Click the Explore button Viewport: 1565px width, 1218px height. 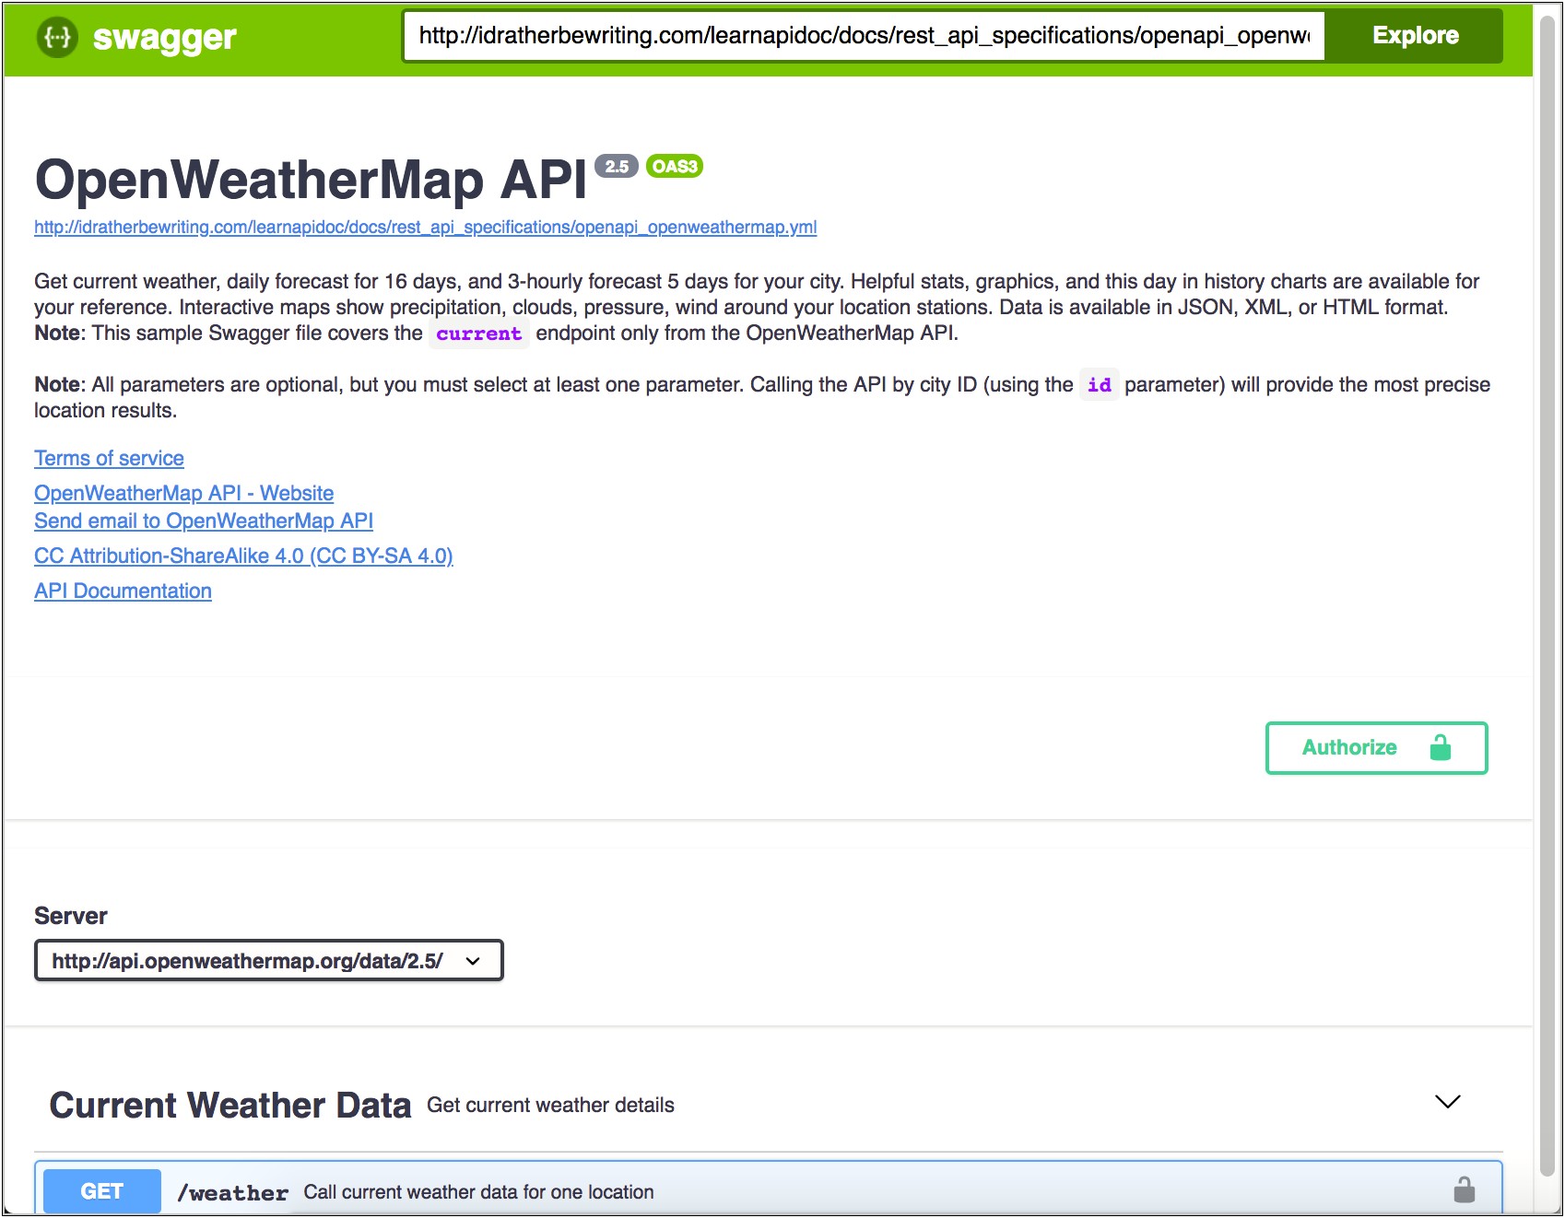(x=1415, y=36)
